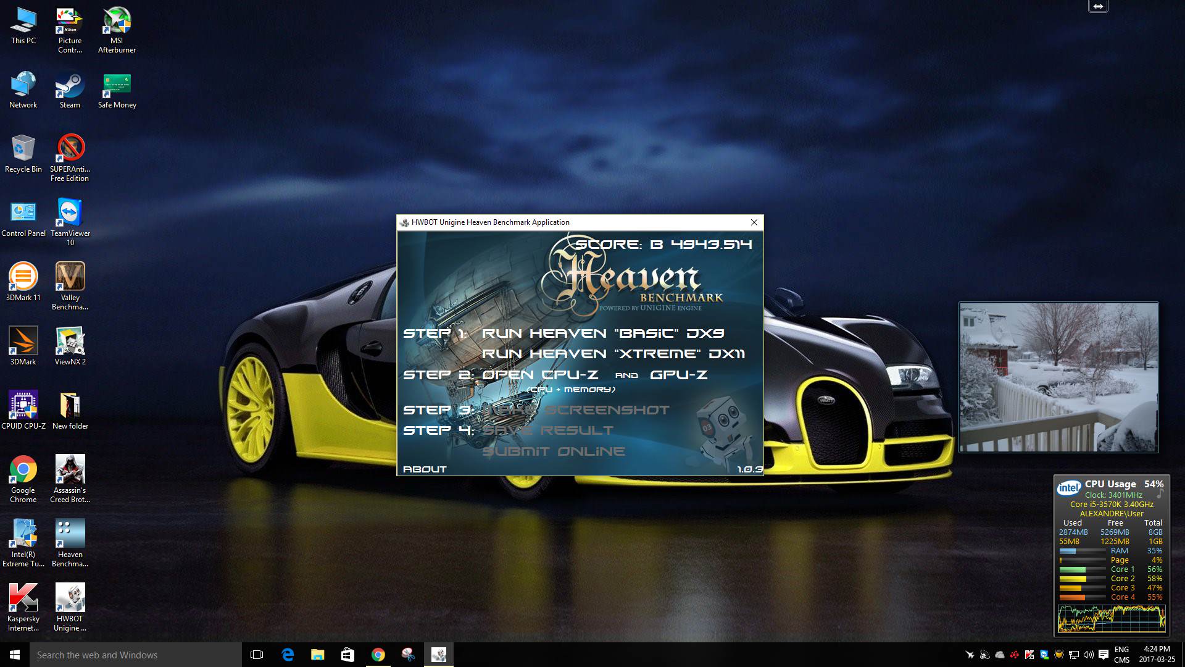The height and width of the screenshot is (667, 1185).
Task: Click the CPU usage history graph
Action: [1112, 619]
